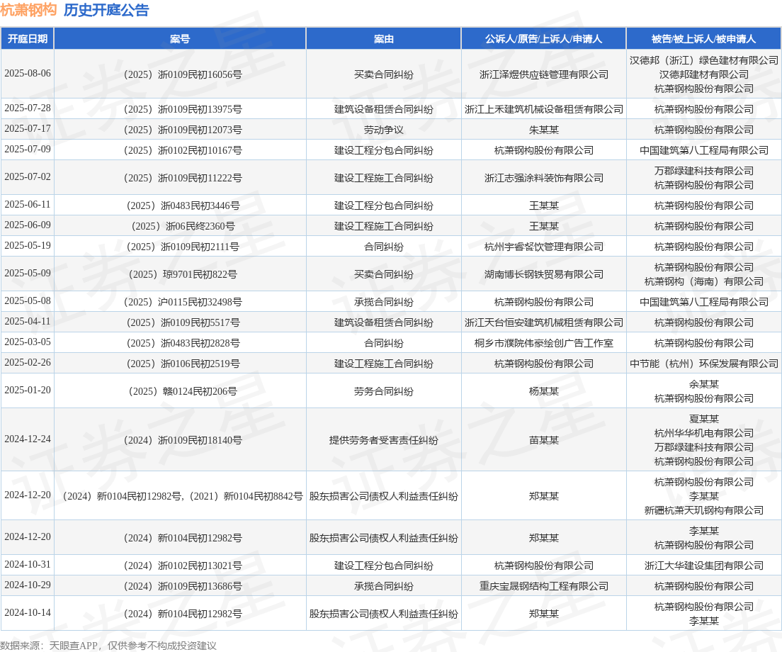Click the 公诉人/原告/上诉人/申请人 column header
Image resolution: width=782 pixels, height=652 pixels.
tap(543, 39)
